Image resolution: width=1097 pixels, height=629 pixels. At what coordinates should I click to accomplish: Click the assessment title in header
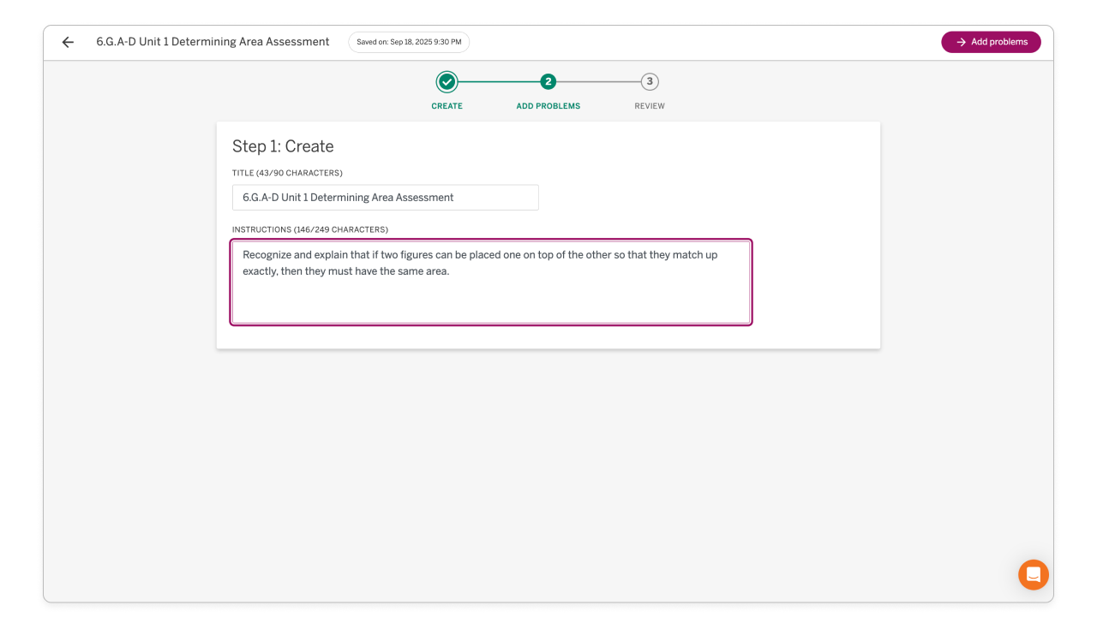click(x=213, y=42)
